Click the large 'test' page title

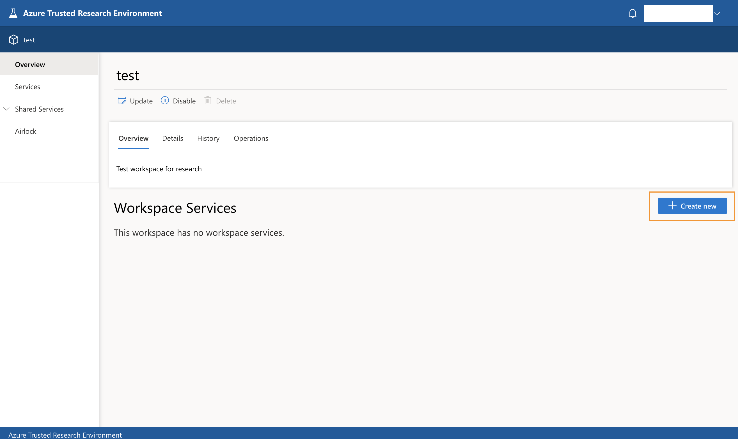point(128,75)
